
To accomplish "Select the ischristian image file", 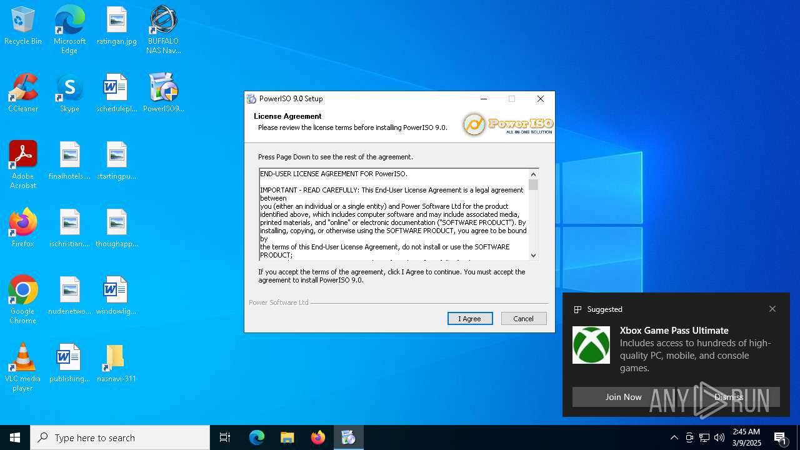I will [x=69, y=229].
